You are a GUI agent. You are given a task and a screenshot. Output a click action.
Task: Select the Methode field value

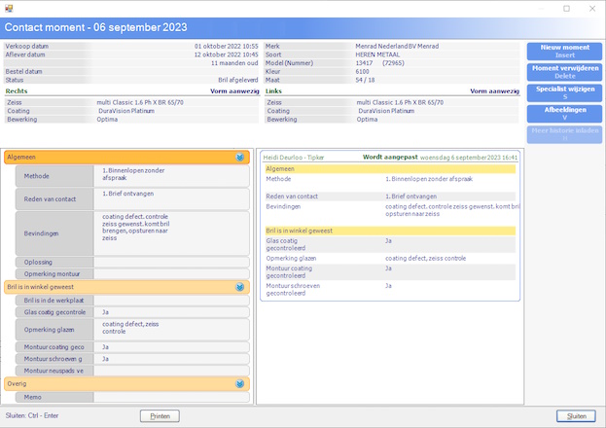click(x=170, y=176)
